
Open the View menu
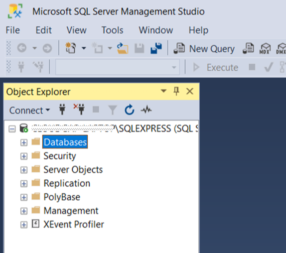pos(76,30)
